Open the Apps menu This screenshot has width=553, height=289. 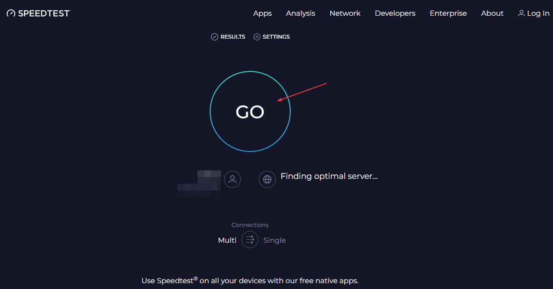point(262,13)
